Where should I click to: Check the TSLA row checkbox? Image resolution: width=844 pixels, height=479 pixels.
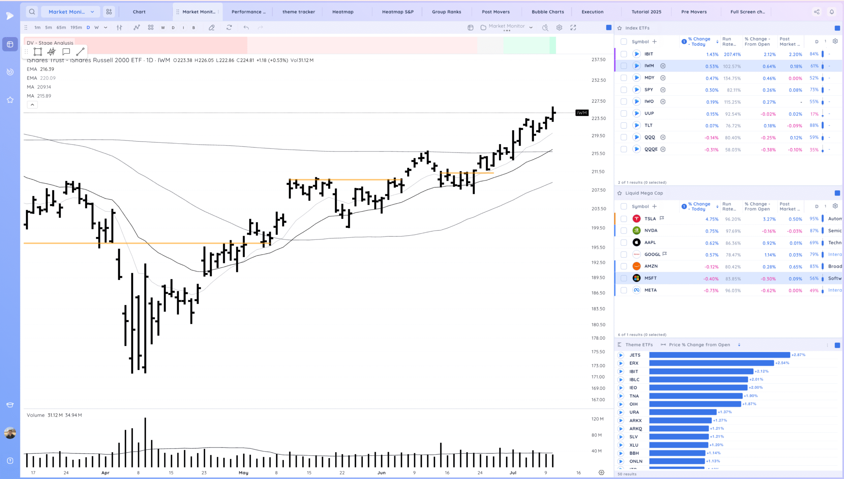tap(623, 219)
